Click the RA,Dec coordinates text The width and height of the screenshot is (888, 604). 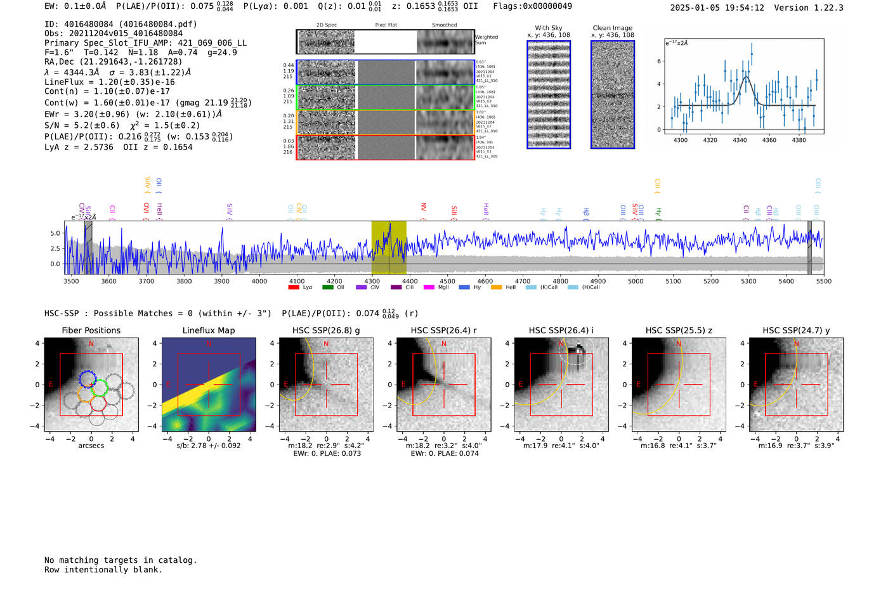pos(113,61)
